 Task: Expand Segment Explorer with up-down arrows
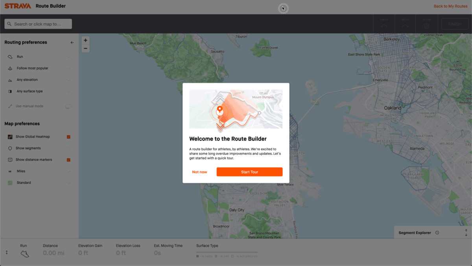(x=466, y=233)
